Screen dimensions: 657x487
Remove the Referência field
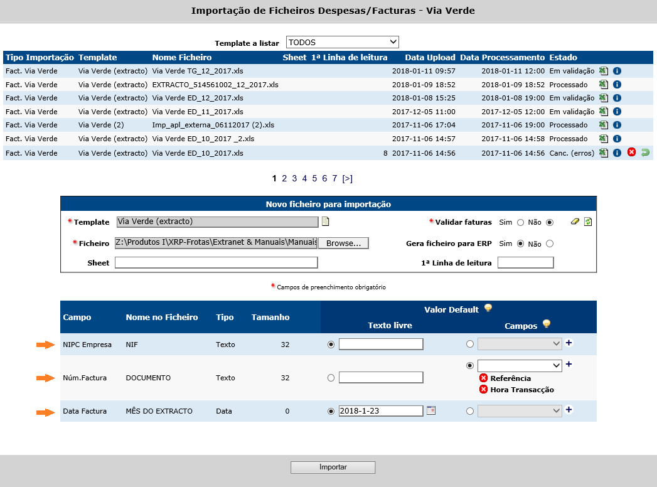484,378
